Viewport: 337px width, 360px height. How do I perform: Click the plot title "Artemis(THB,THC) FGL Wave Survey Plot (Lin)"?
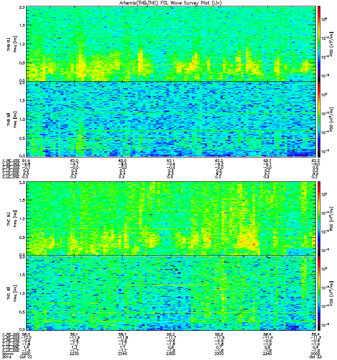(171, 3)
